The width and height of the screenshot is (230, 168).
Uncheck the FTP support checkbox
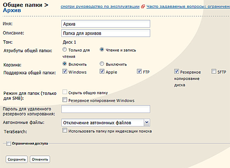click(x=140, y=72)
